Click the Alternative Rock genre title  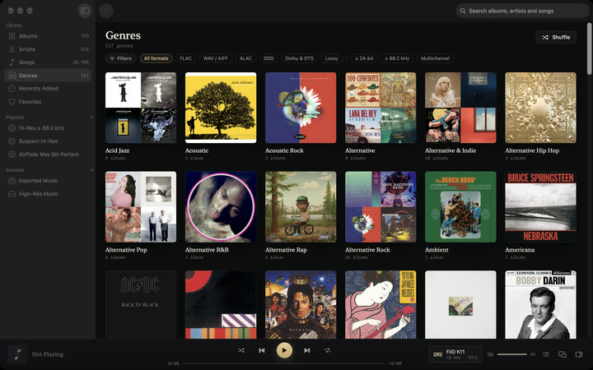point(367,250)
